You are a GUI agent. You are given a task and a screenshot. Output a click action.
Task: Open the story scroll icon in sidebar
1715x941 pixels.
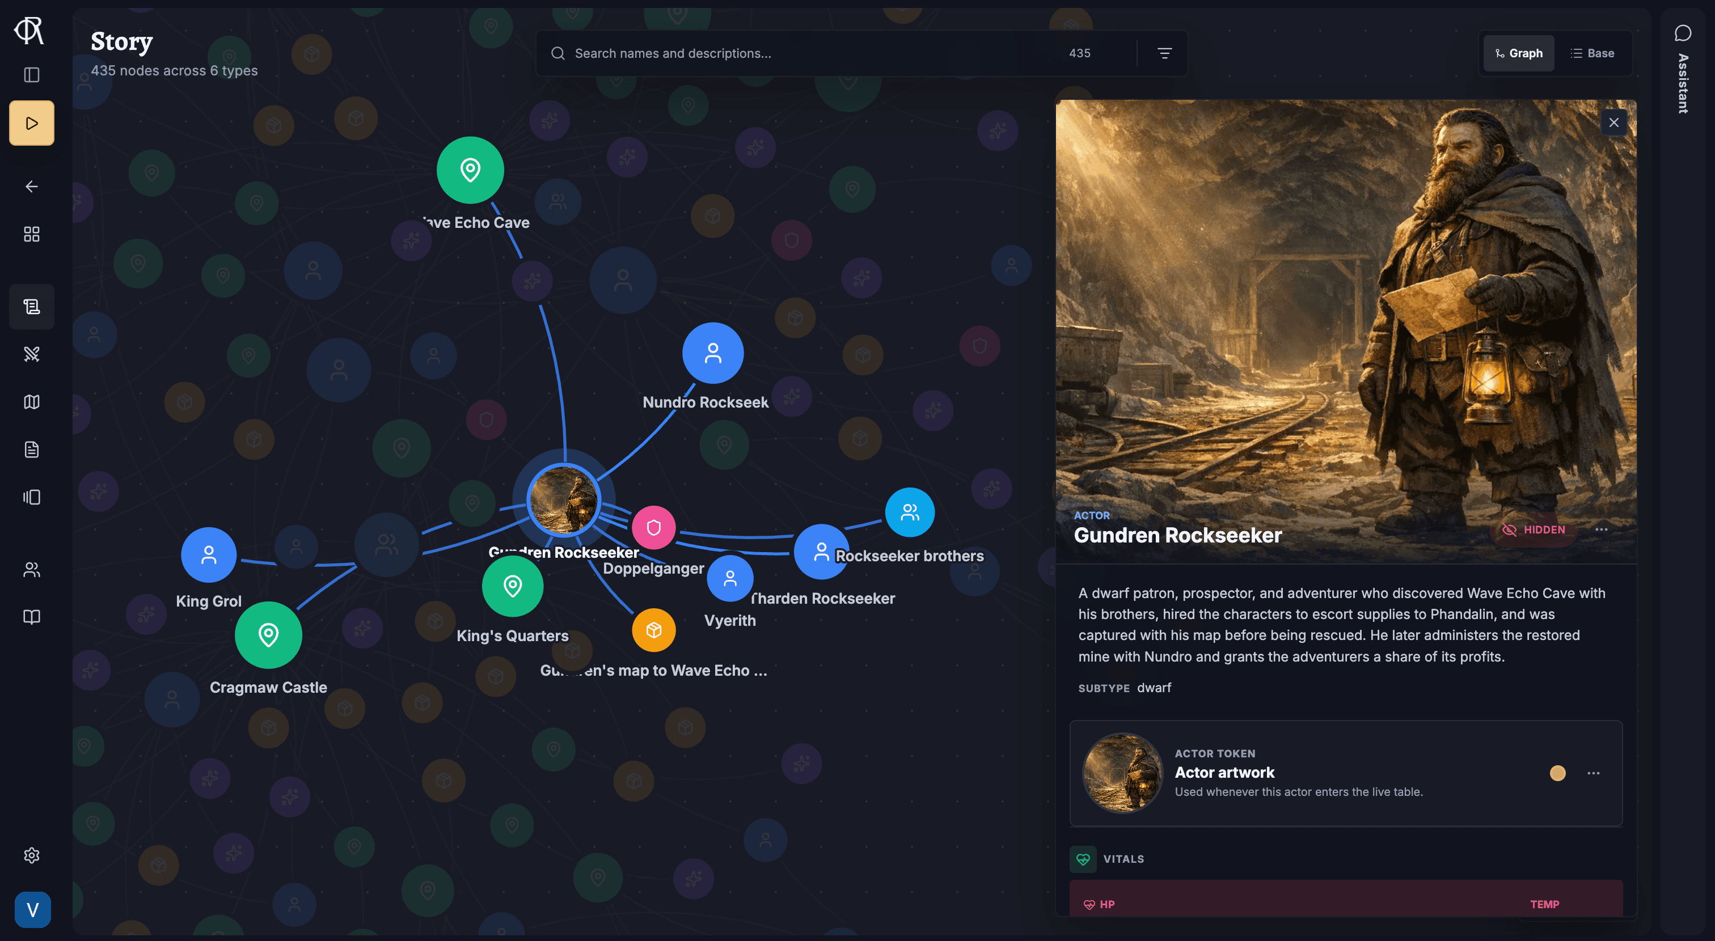tap(31, 306)
